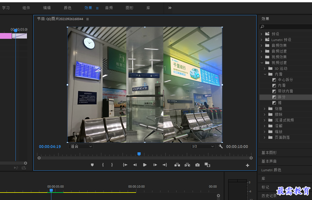Click the Mark Out bracket button
This screenshot has height=200, width=312.
tap(112, 165)
